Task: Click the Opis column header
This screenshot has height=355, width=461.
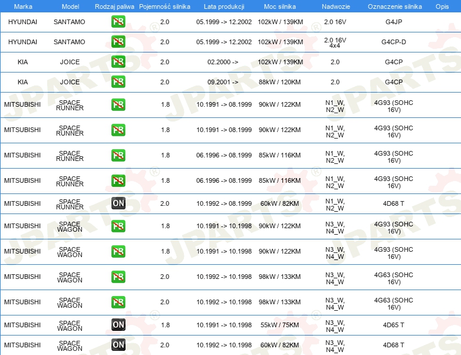Action: click(x=442, y=6)
